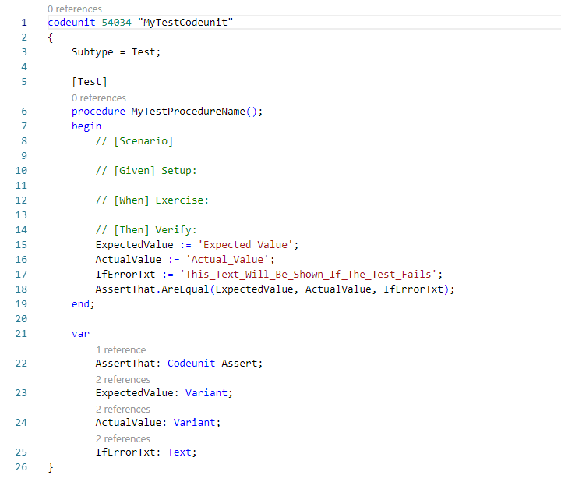Click the AssertThat identifier on line 18
Screen dimensions: 561x493
(x=125, y=289)
